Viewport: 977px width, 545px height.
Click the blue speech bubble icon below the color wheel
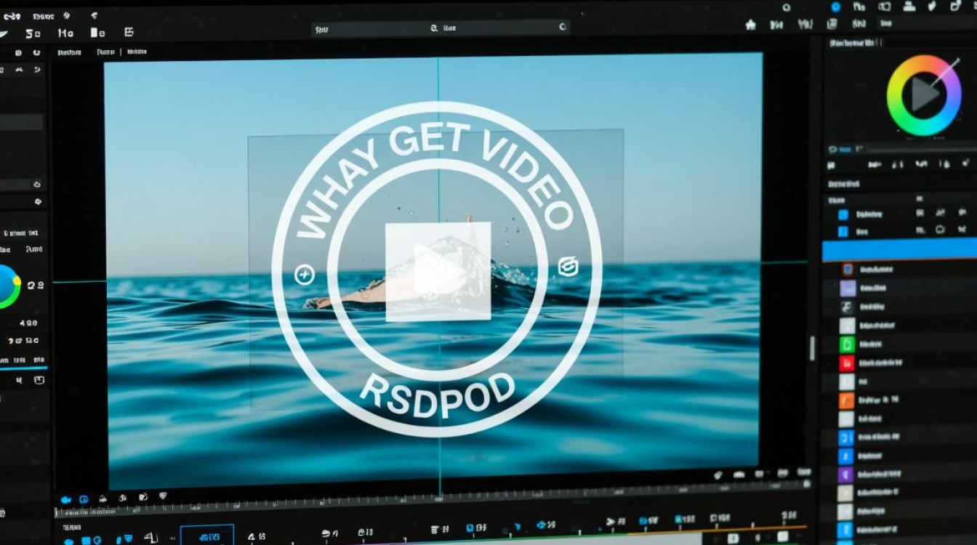click(833, 149)
